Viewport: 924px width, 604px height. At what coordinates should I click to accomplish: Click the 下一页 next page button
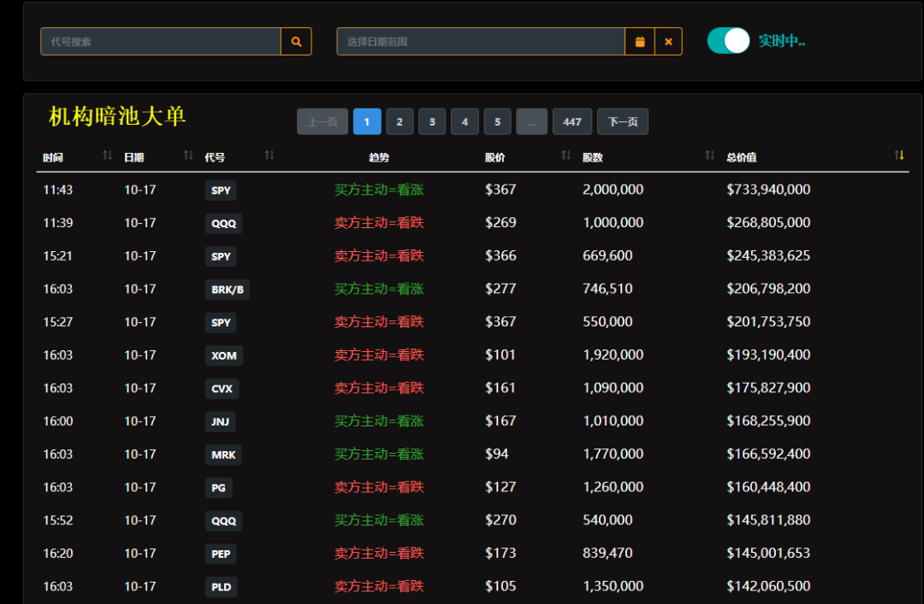click(623, 122)
